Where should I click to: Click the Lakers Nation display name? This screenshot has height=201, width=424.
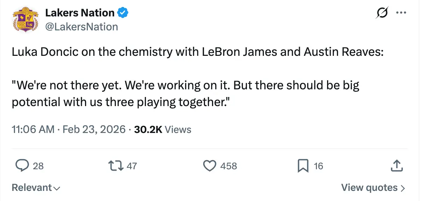point(80,13)
